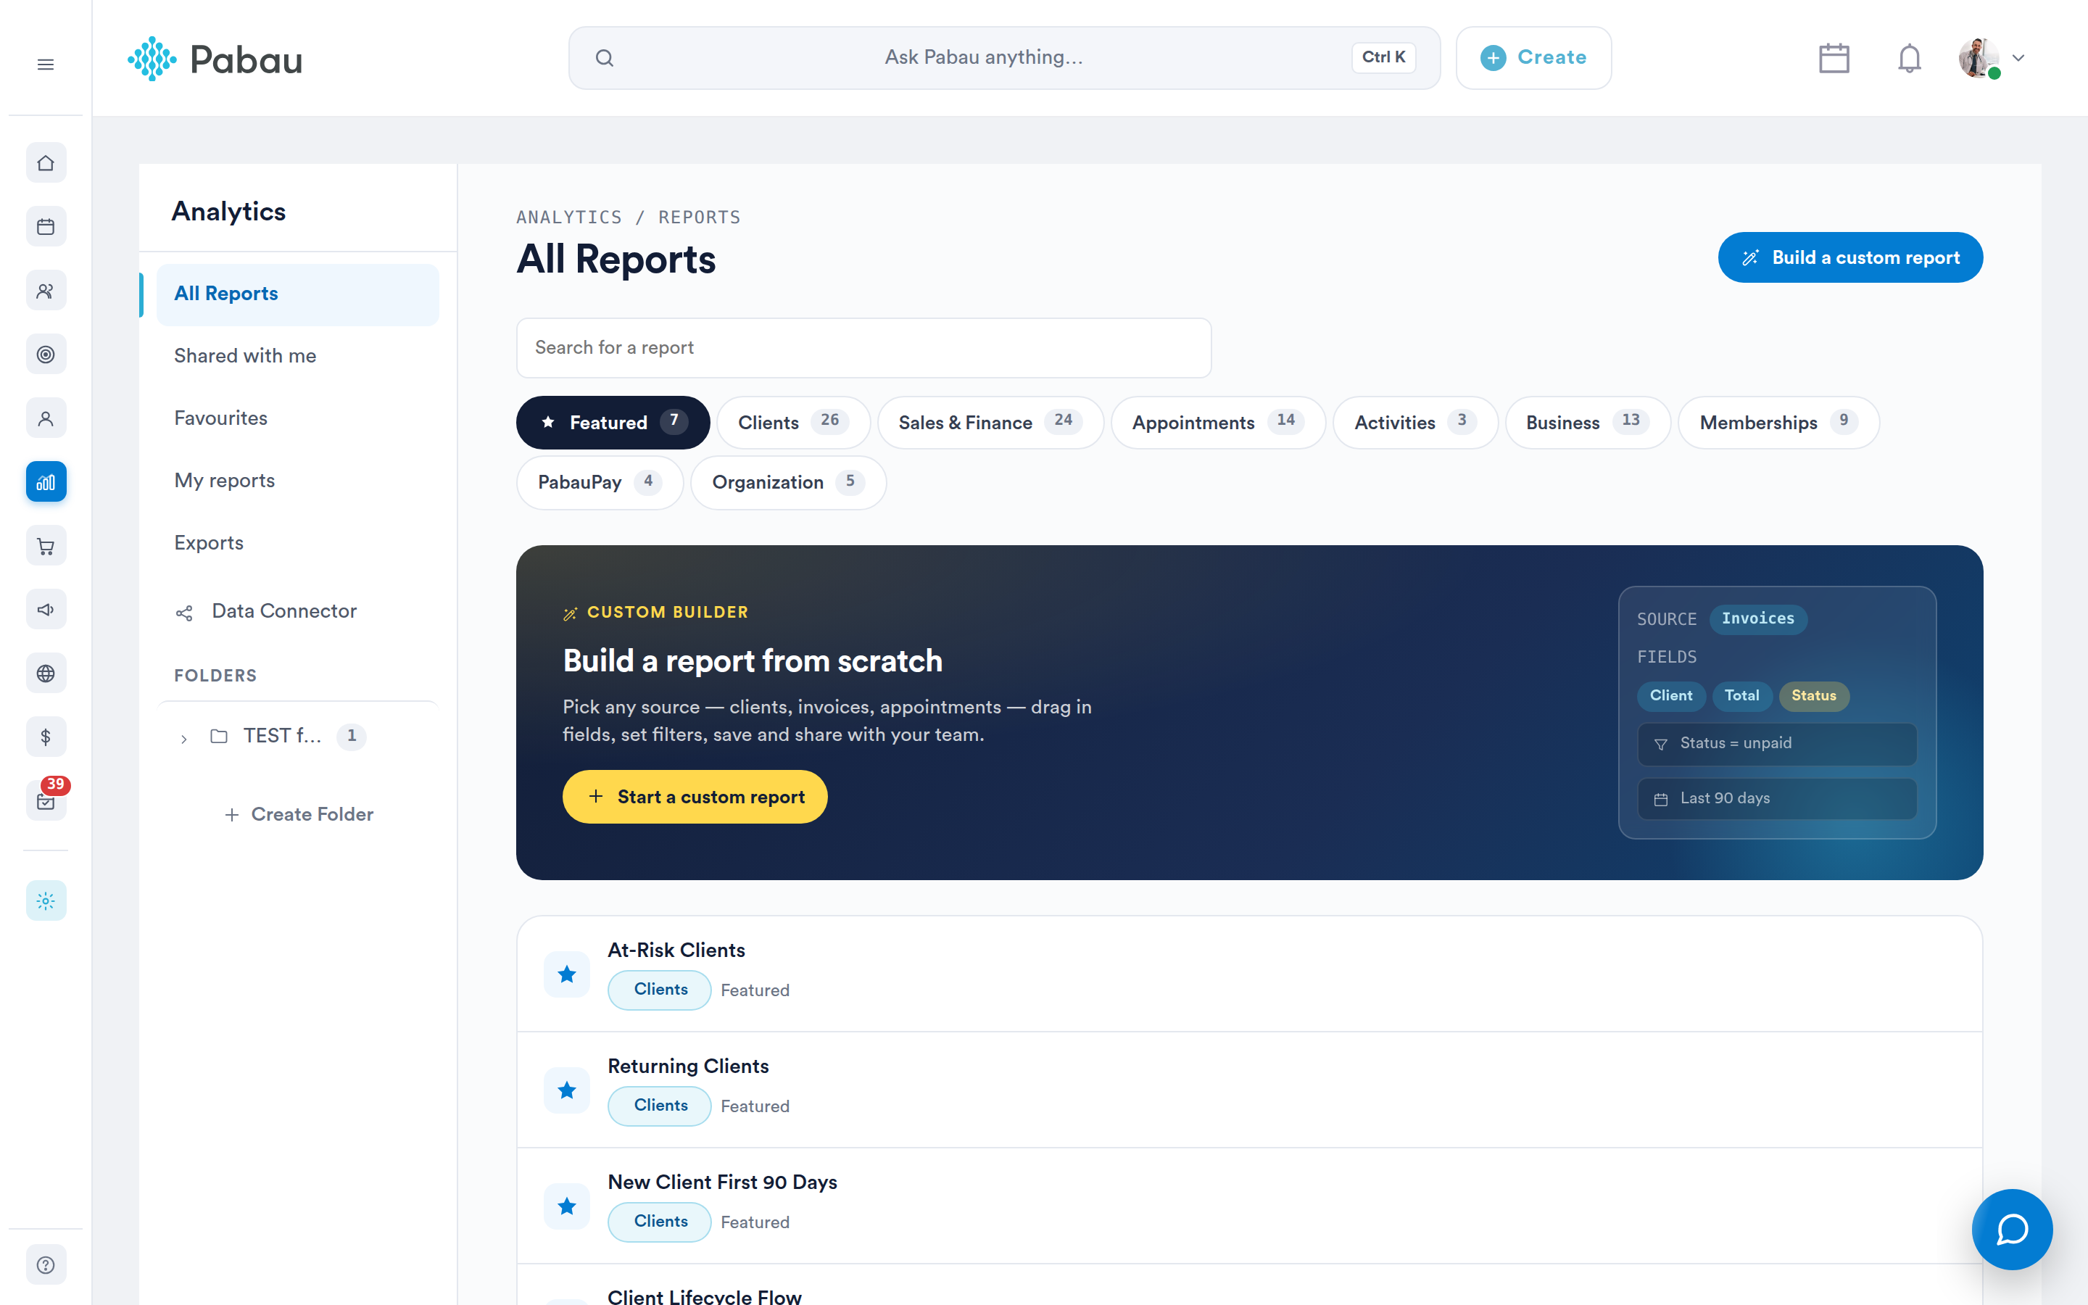
Task: Select the Business category tab
Action: (1588, 423)
